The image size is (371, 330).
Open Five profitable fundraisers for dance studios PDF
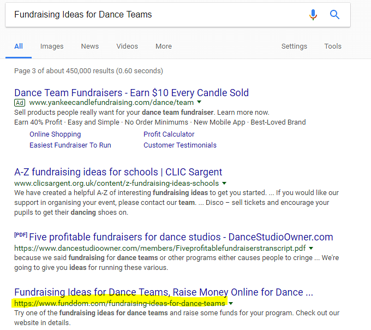pyautogui.click(x=181, y=237)
